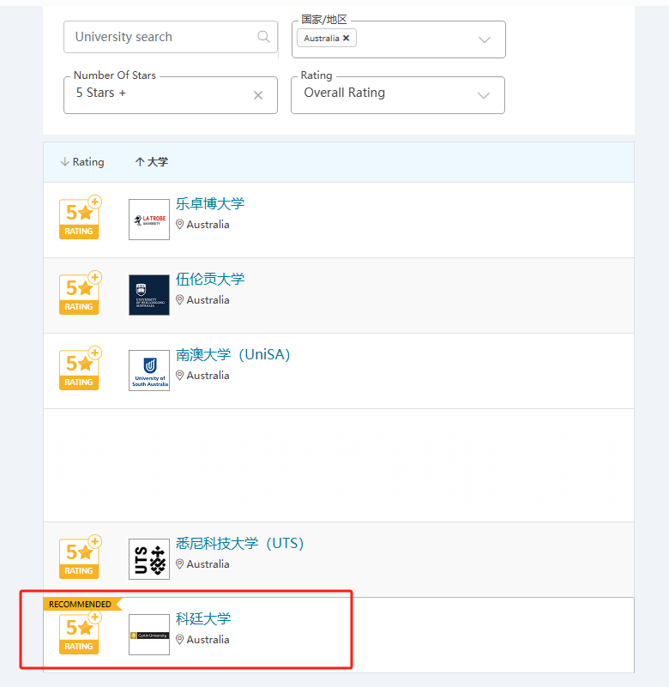Click the Curtin University logo
The width and height of the screenshot is (669, 687).
(149, 635)
